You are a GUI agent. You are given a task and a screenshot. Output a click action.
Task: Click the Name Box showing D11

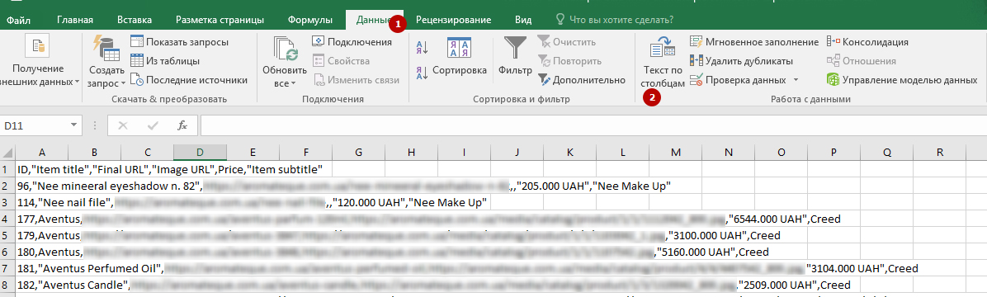pyautogui.click(x=35, y=125)
